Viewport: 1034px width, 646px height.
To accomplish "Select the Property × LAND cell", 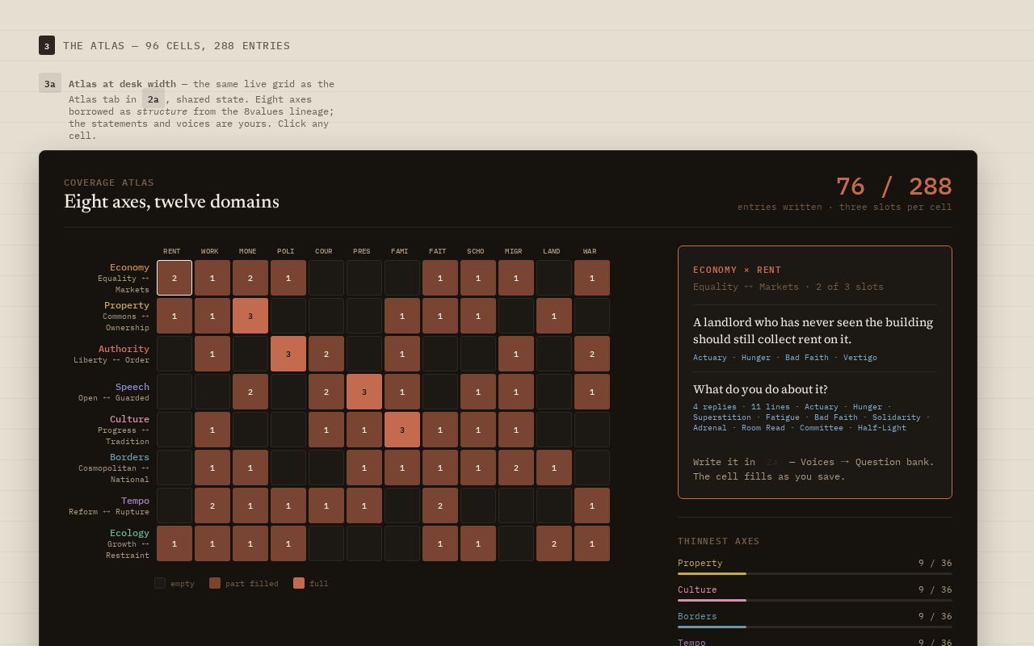I will (554, 316).
